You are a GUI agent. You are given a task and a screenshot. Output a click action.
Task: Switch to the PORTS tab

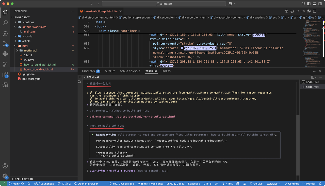tap(167, 71)
